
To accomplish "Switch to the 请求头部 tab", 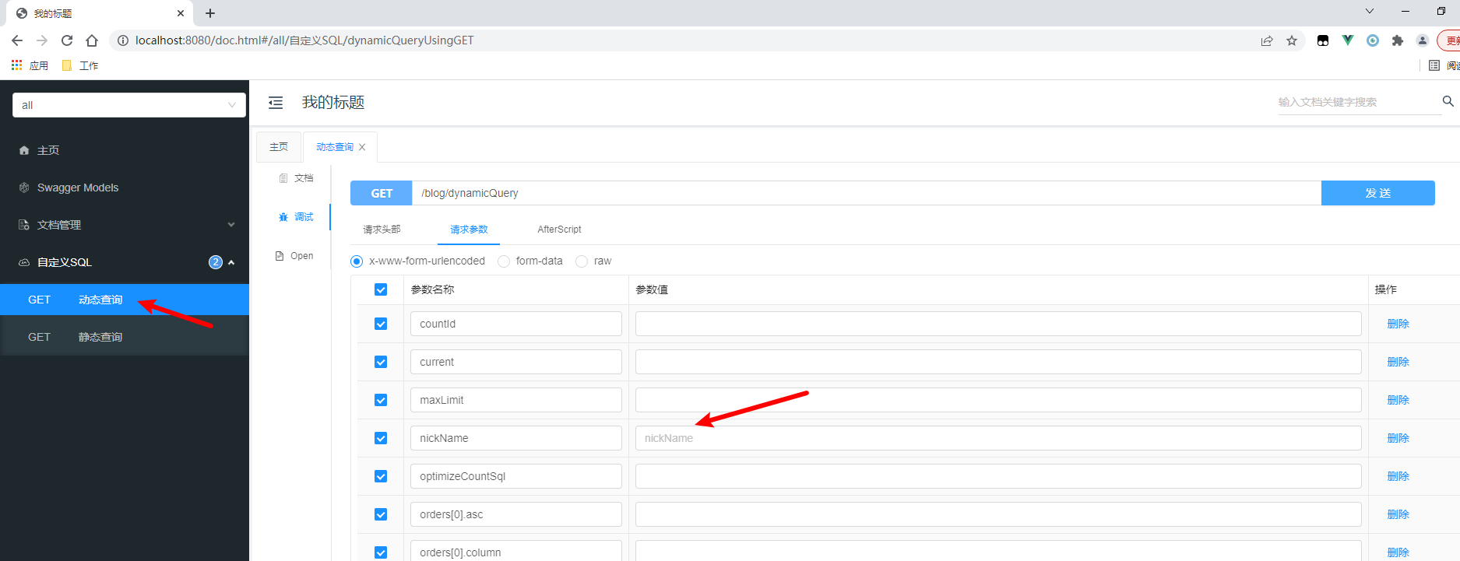I will click(x=382, y=230).
